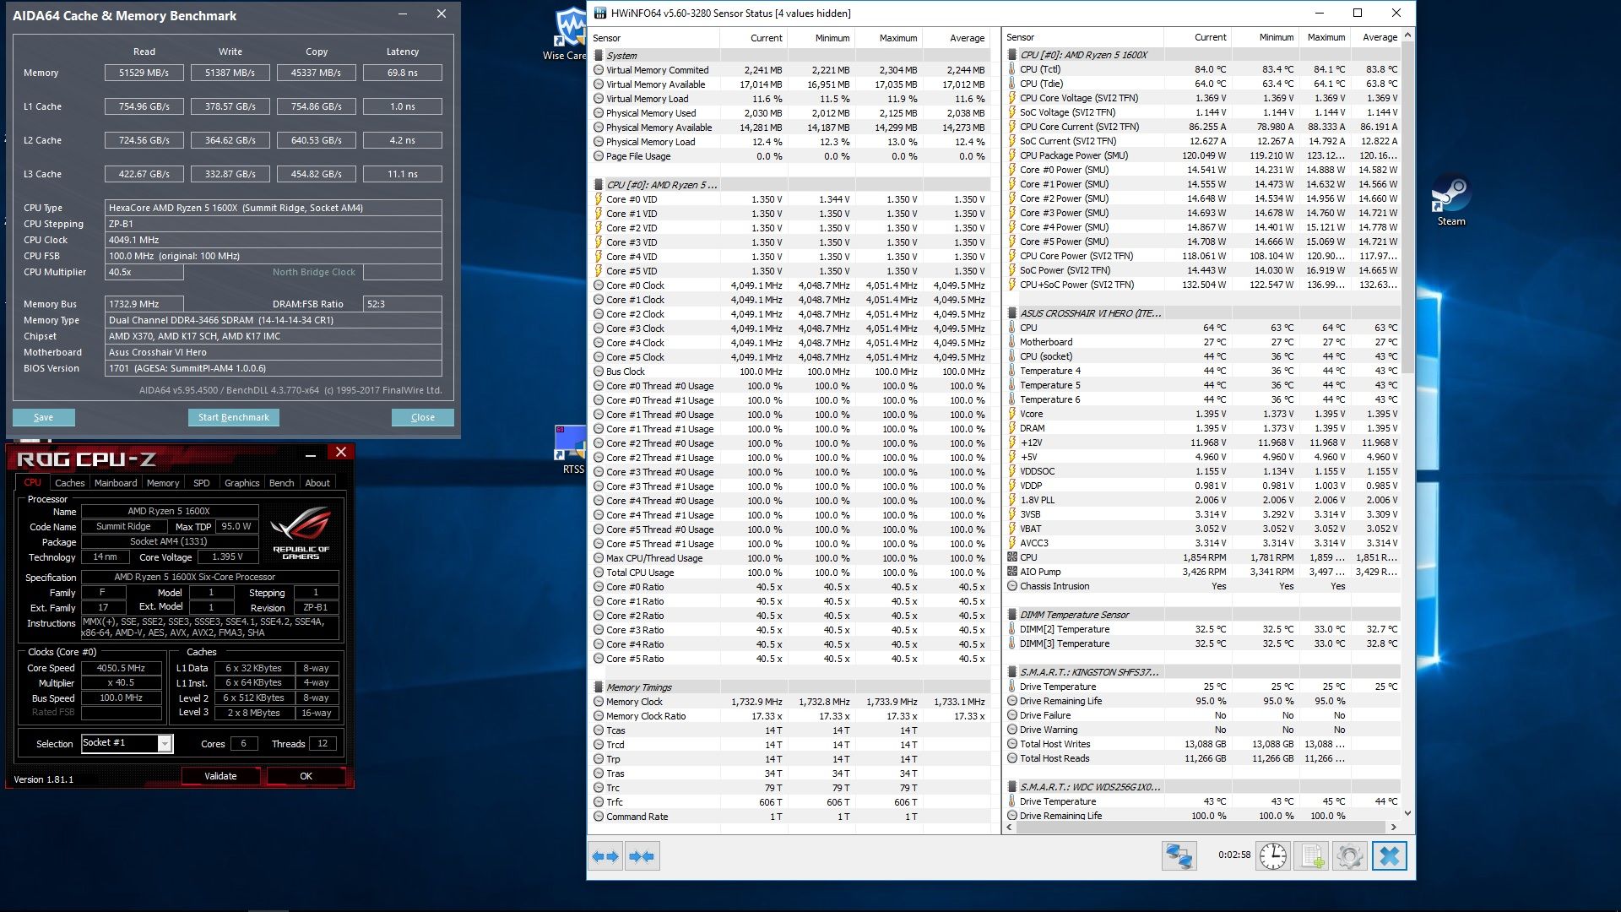Viewport: 1621px width, 912px height.
Task: Click Republic of Gamers logo in CPU-Z
Action: coord(301,533)
